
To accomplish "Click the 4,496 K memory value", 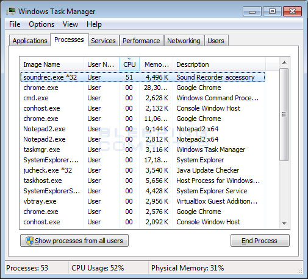I will point(157,77).
